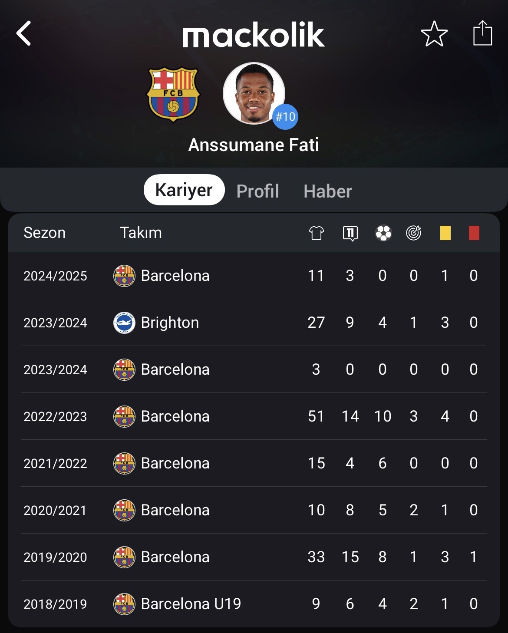
Task: Tap the back arrow icon
Action: click(24, 33)
